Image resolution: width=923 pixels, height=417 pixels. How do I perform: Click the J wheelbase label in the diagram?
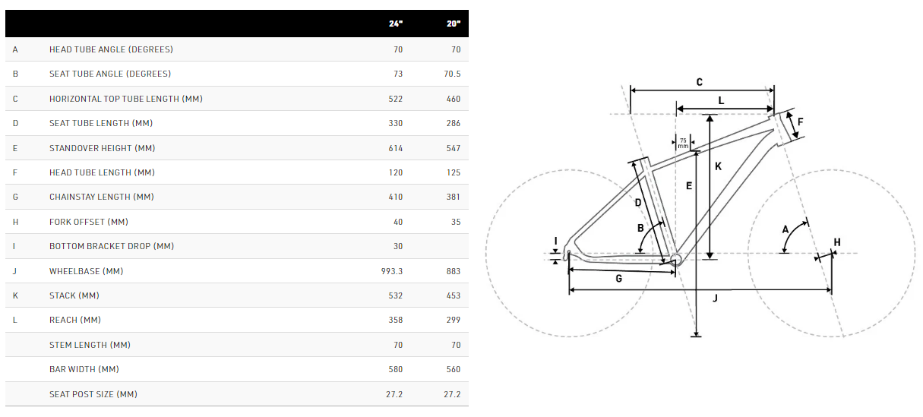(715, 299)
